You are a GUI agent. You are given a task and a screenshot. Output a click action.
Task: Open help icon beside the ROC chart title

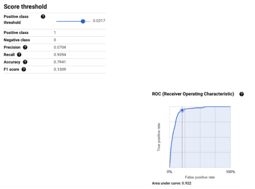(x=241, y=94)
